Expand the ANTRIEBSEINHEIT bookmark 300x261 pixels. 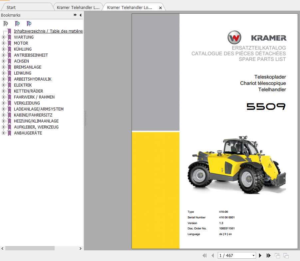(3, 55)
